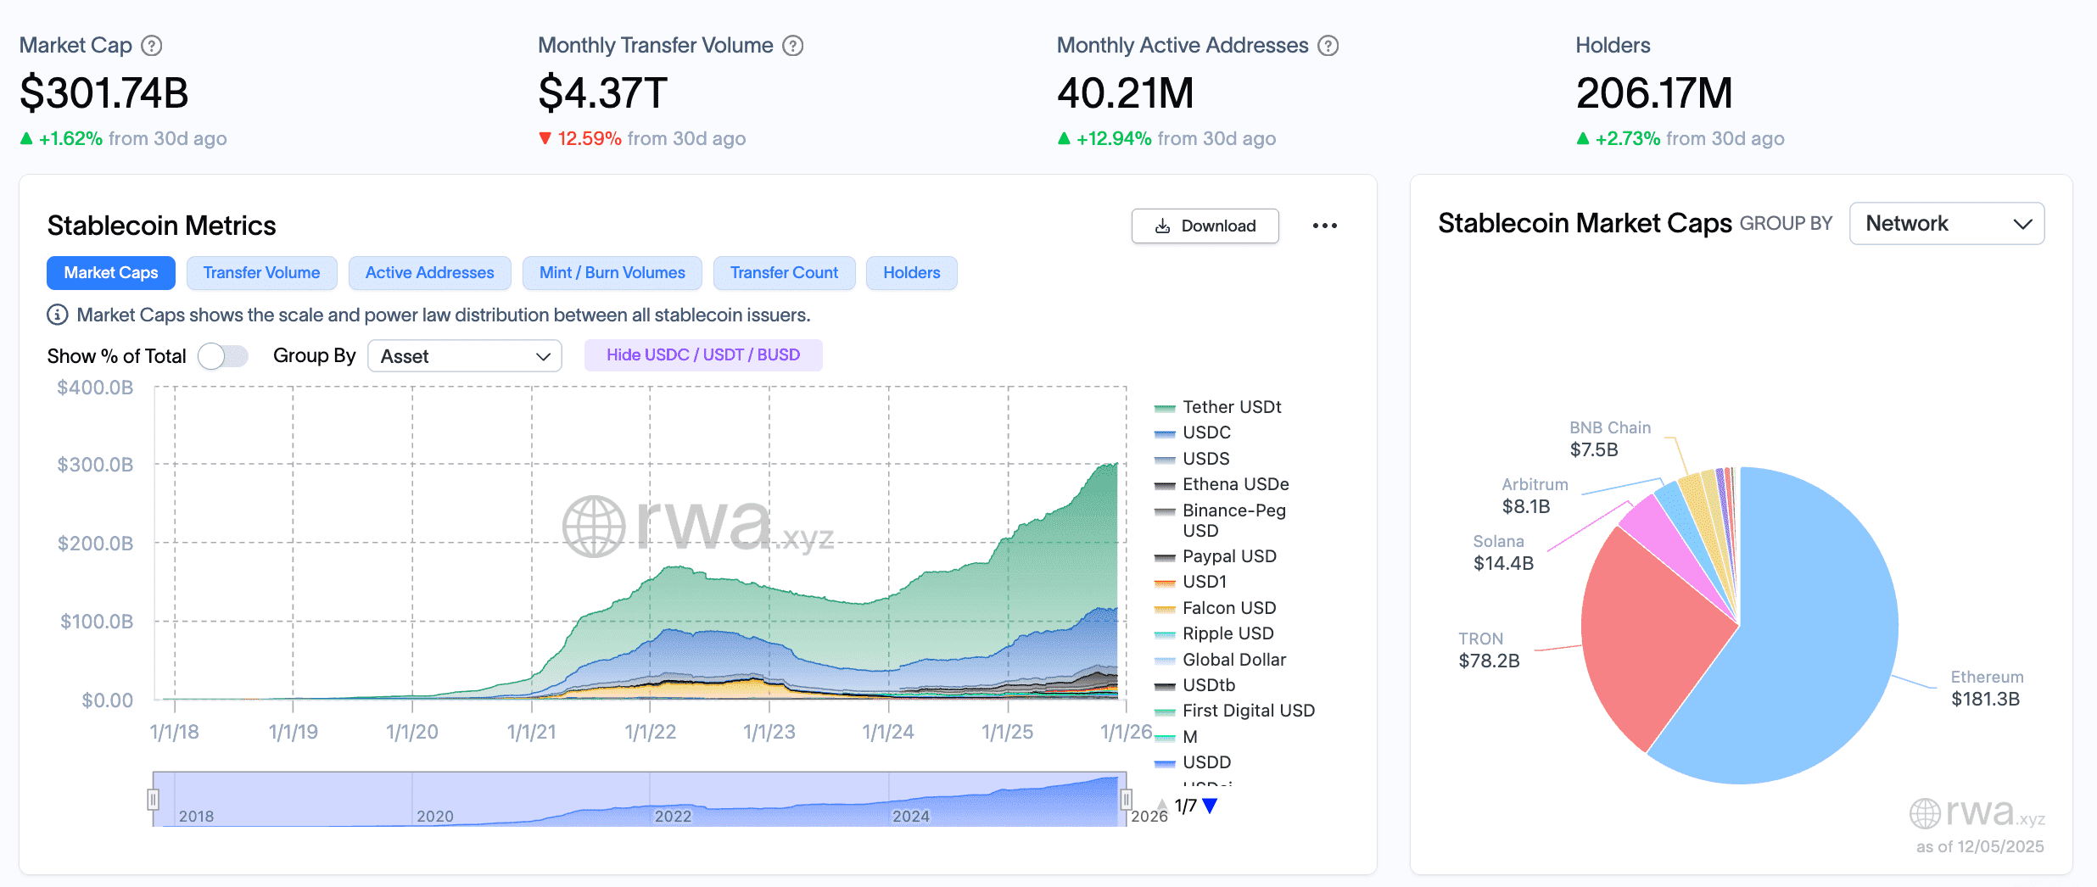
Task: Hide USDC series via legend entry
Action: click(1205, 432)
